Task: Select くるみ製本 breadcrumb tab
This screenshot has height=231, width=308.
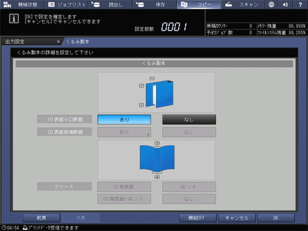Action: (77, 42)
